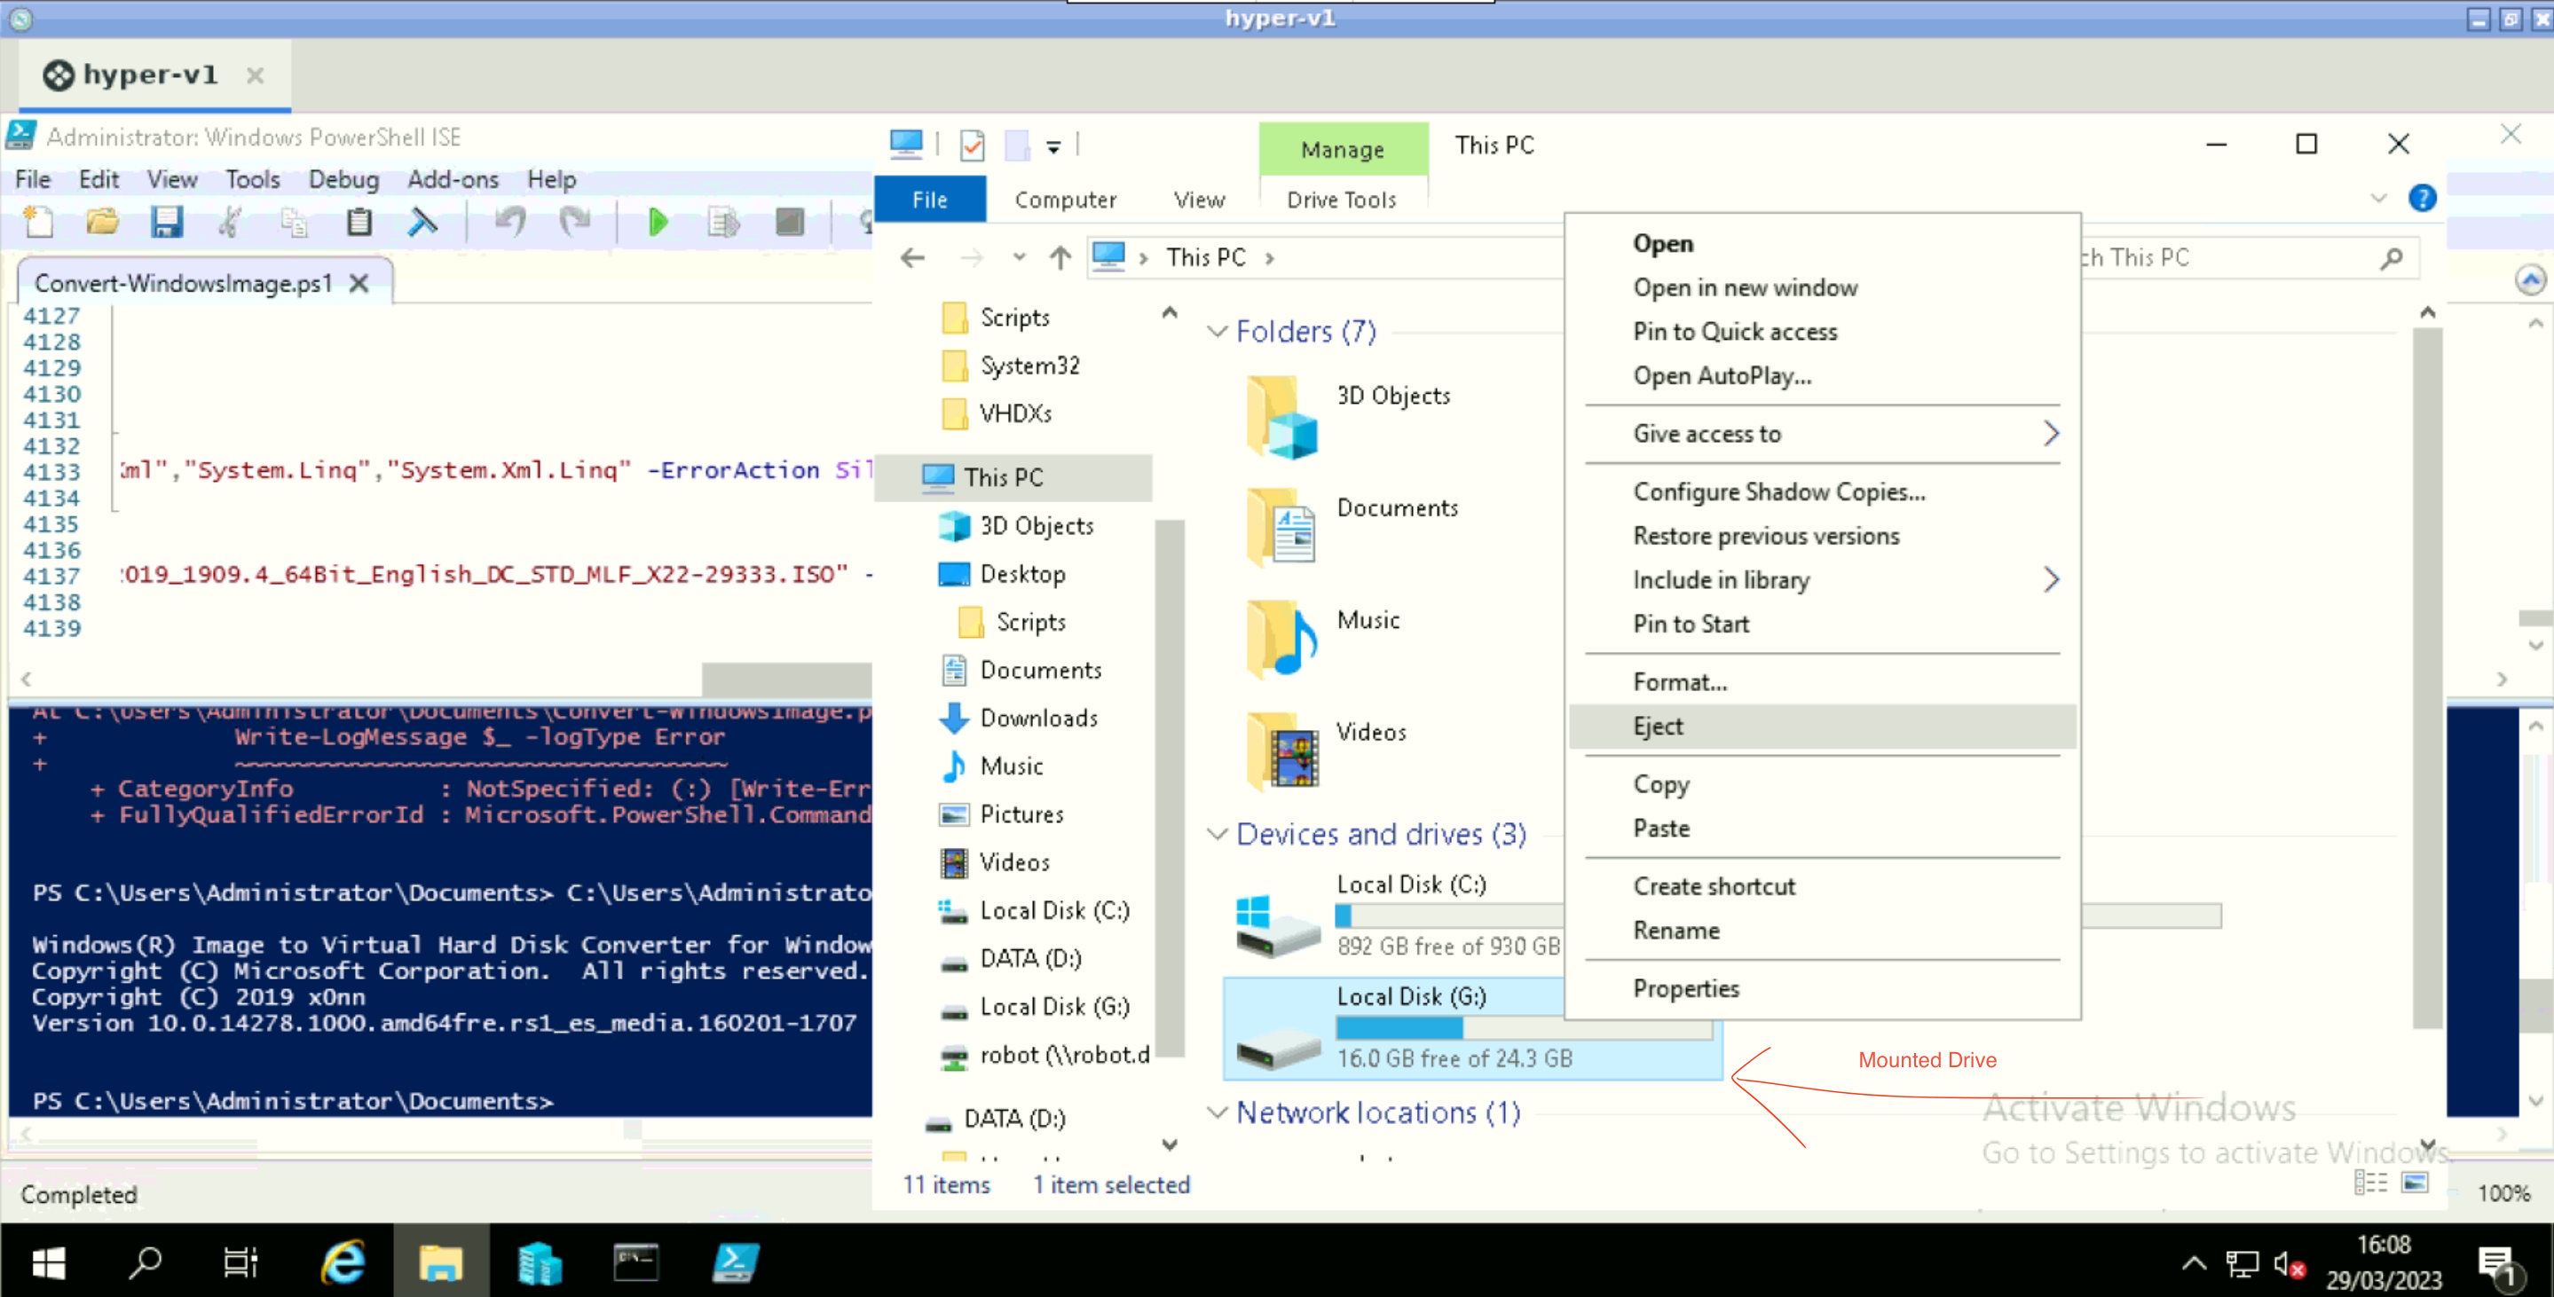
Task: Open the Add-ons menu in PowerShell ISE
Action: point(453,179)
